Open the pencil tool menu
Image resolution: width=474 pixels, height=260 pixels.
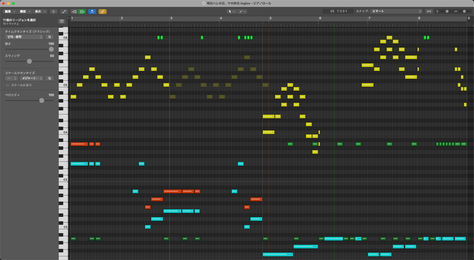point(243,11)
